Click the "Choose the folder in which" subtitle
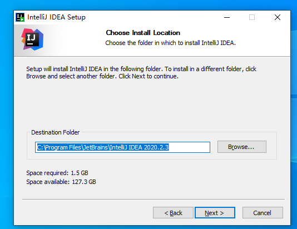This screenshot has height=229, width=297. 171,43
